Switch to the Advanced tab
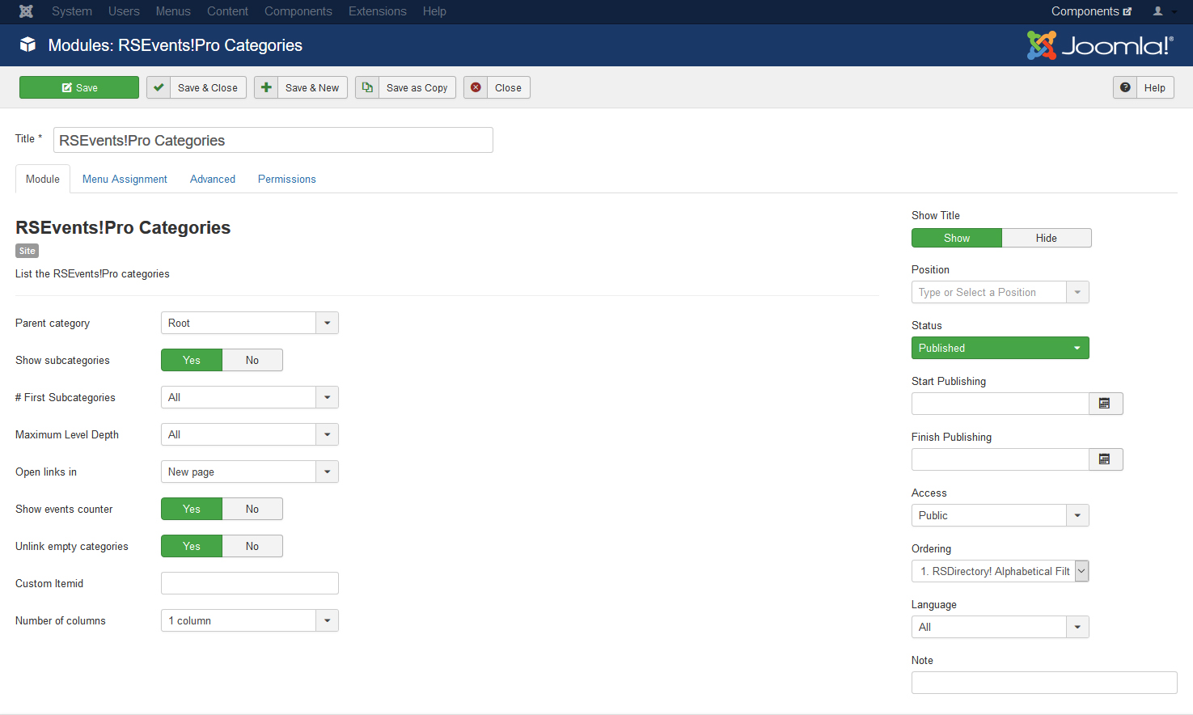Viewport: 1193px width, 715px height. point(213,179)
